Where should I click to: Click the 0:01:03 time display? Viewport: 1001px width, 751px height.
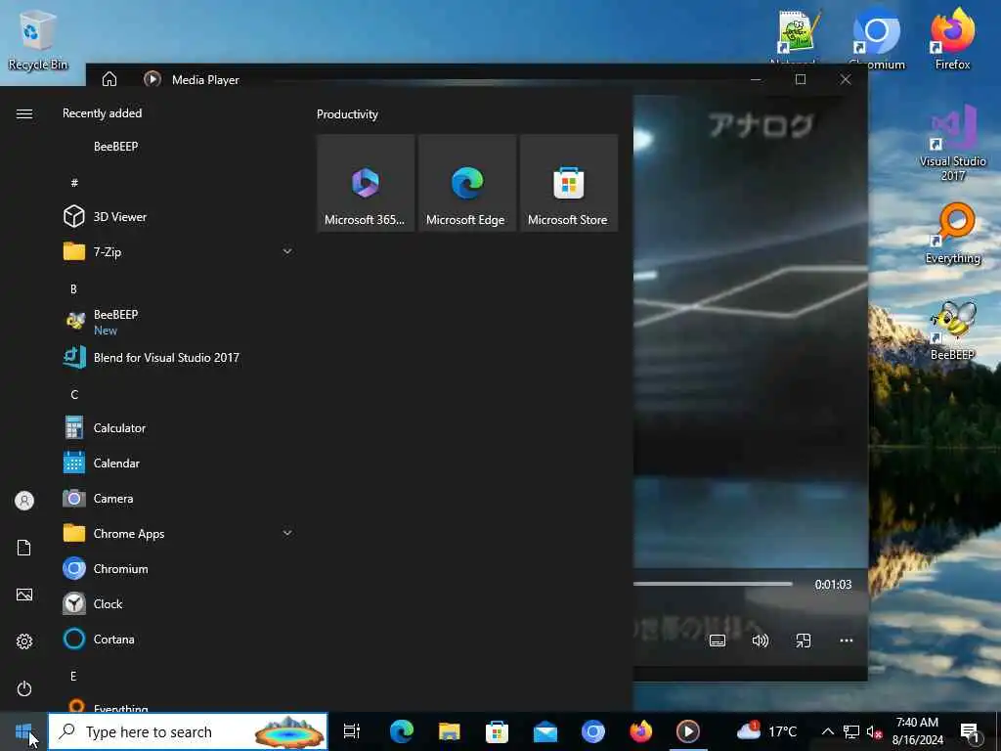833,585
